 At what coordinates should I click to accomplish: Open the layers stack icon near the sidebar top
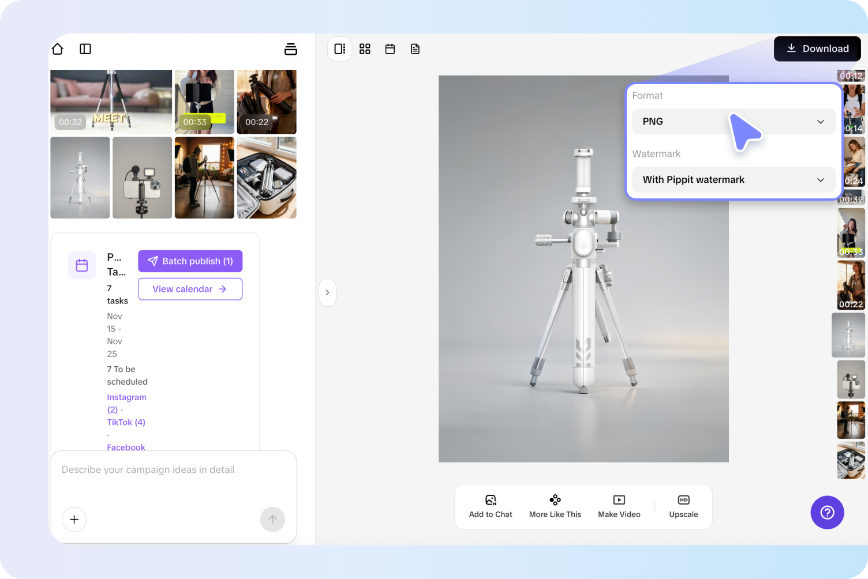click(x=291, y=49)
